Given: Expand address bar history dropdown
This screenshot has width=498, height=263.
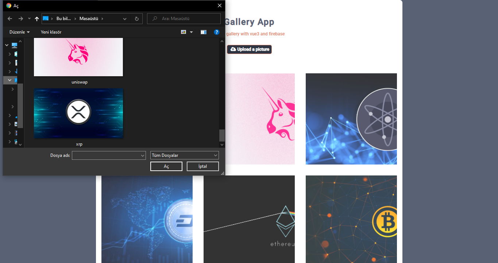Looking at the screenshot, I should [125, 19].
